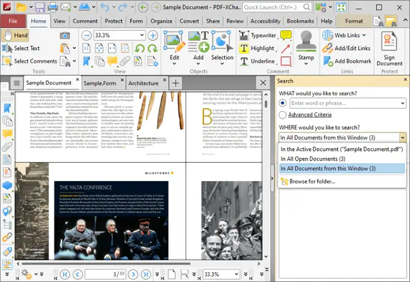
Task: Click the Add Bookmark icon
Action: point(327,61)
